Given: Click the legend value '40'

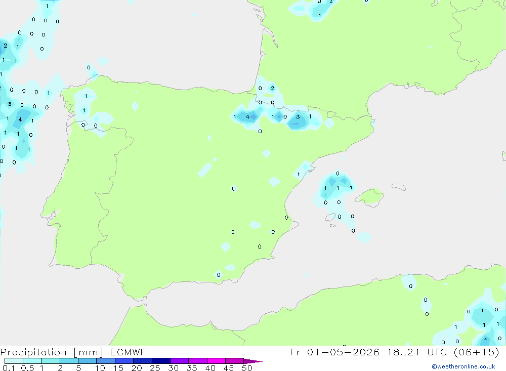Looking at the screenshot, I should (x=210, y=368).
